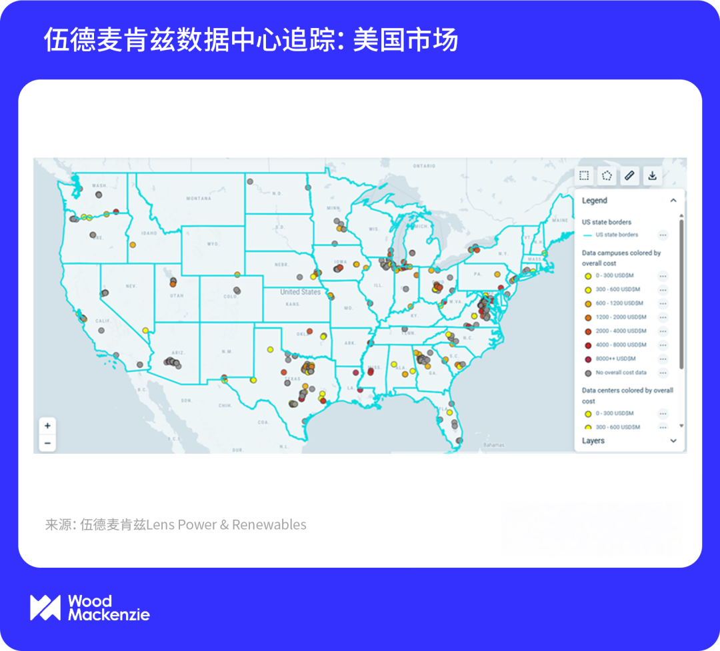720x651 pixels.
Task: Click the legend scrollbar thumb
Action: click(681, 294)
